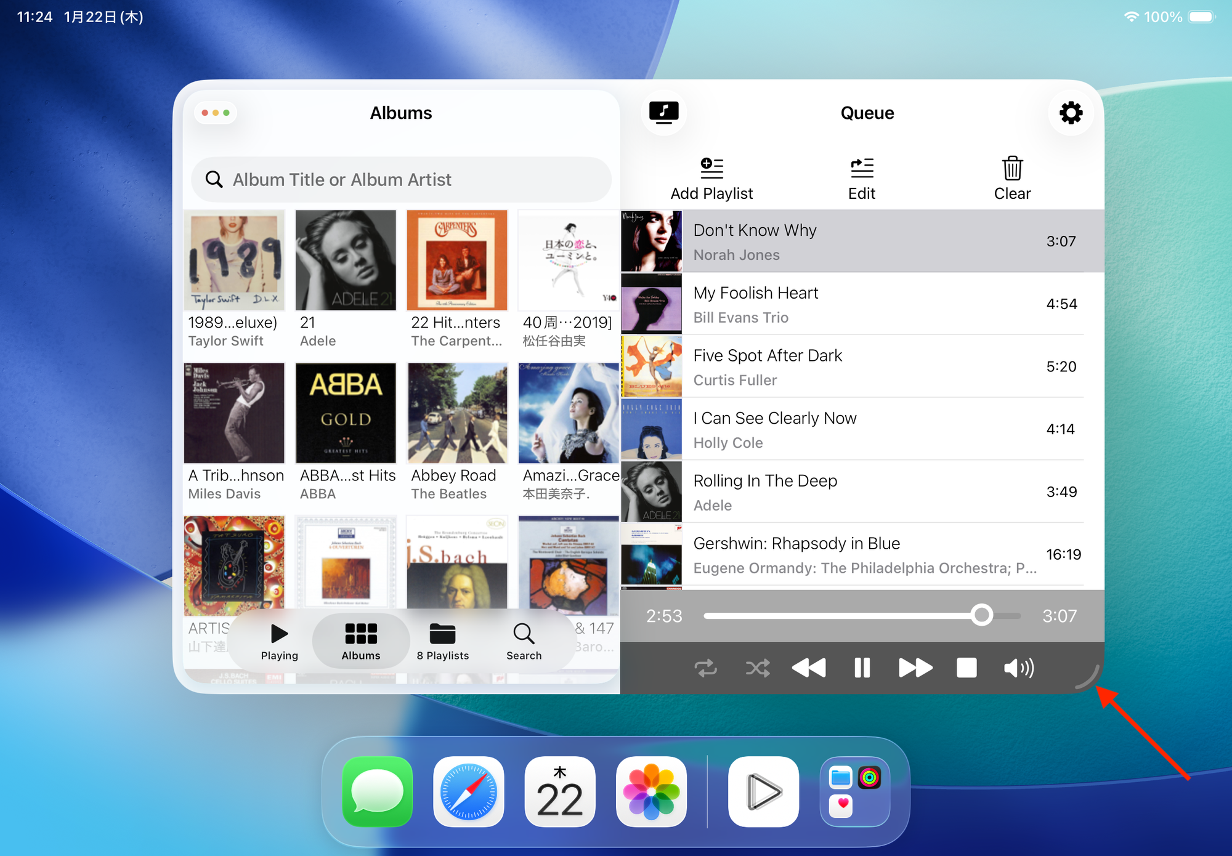Play Rolling In The Deep by Adele
1232x856 pixels.
pyautogui.click(x=862, y=492)
